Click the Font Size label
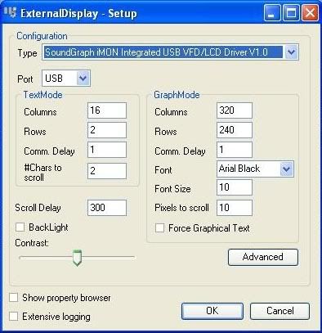 tap(172, 189)
